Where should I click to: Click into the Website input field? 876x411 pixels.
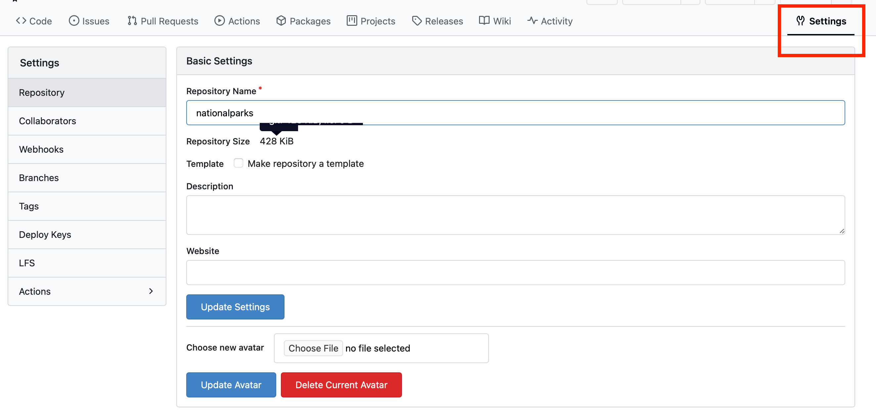click(x=515, y=273)
